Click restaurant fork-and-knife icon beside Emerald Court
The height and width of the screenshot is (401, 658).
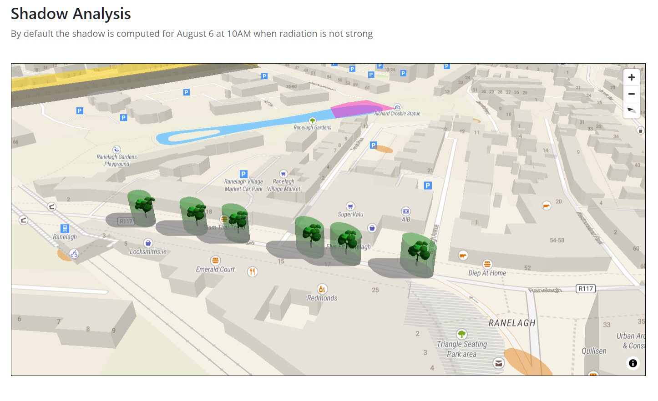point(253,272)
